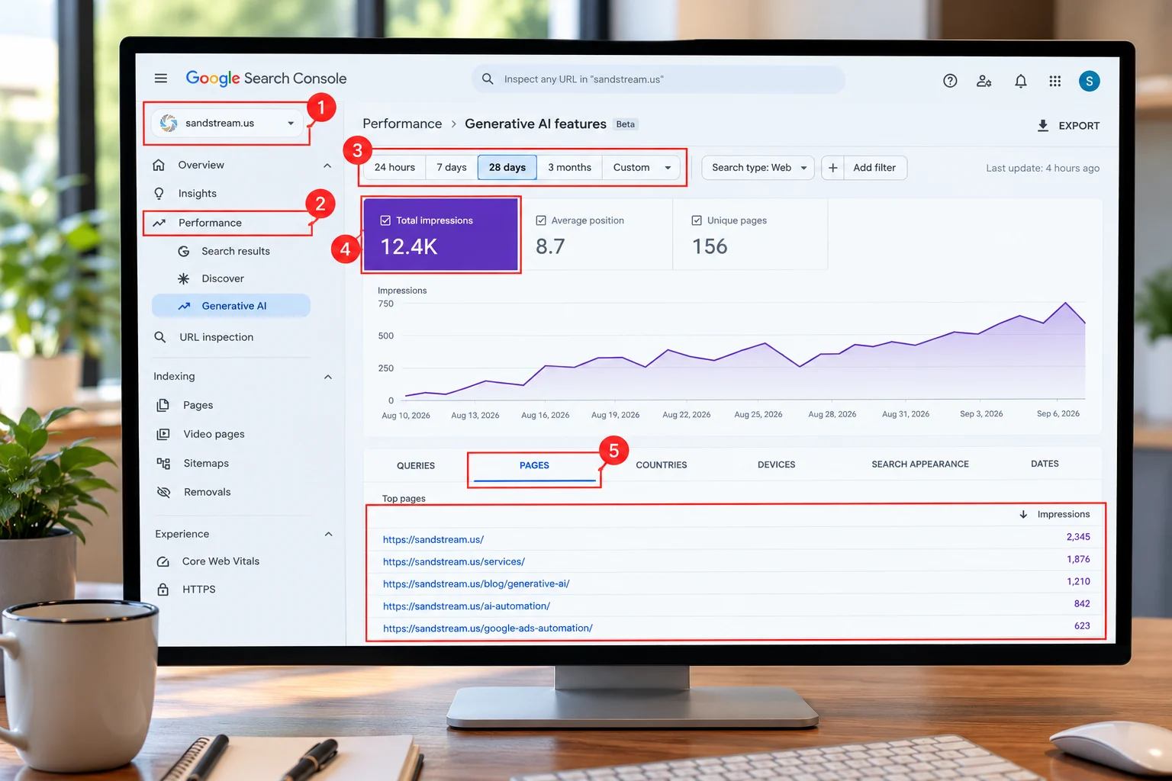Open the blog/generative-ai/ page link
Viewport: 1172px width, 781px height.
tap(476, 583)
